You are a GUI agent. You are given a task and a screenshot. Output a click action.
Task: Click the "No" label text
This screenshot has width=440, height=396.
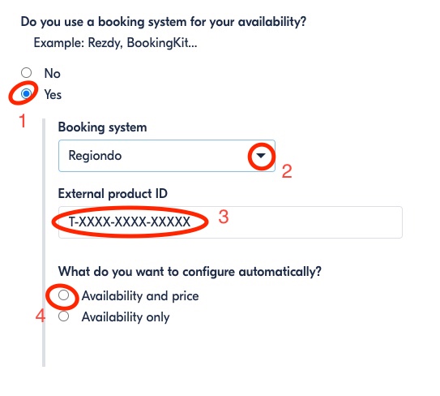tap(52, 73)
